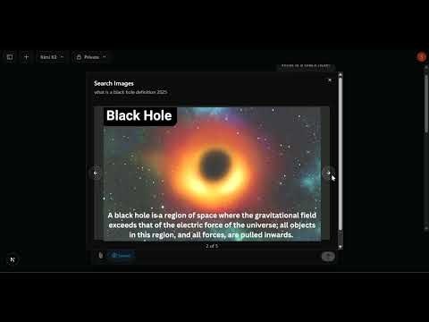This screenshot has width=429, height=322.
Task: Click the N logo badge at bottom left
Action: pos(13,259)
